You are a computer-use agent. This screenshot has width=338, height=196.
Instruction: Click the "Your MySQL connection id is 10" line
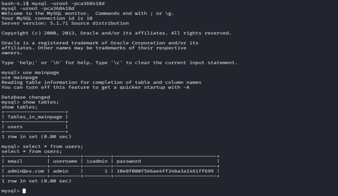point(47,18)
